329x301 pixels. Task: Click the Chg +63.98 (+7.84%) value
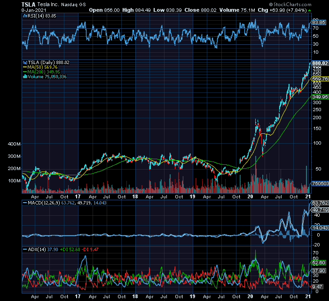tap(282, 10)
